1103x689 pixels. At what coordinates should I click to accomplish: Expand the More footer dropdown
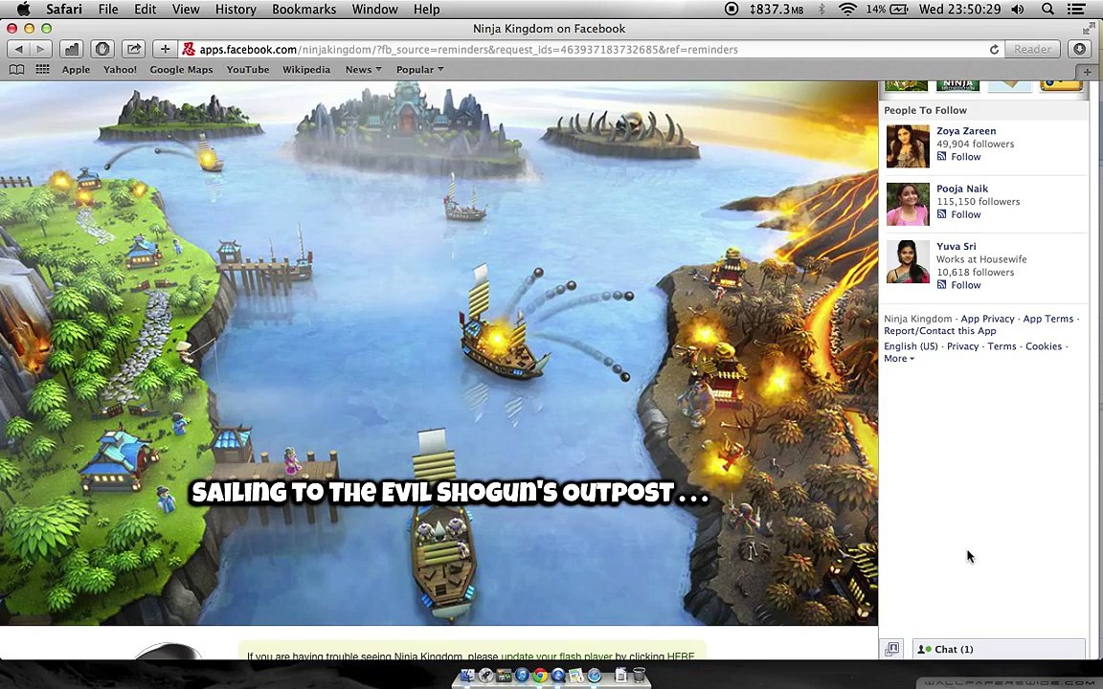click(899, 359)
